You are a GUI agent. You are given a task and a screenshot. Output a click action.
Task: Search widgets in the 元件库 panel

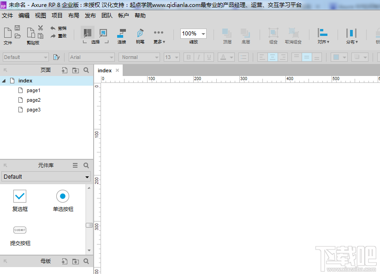[x=86, y=165]
